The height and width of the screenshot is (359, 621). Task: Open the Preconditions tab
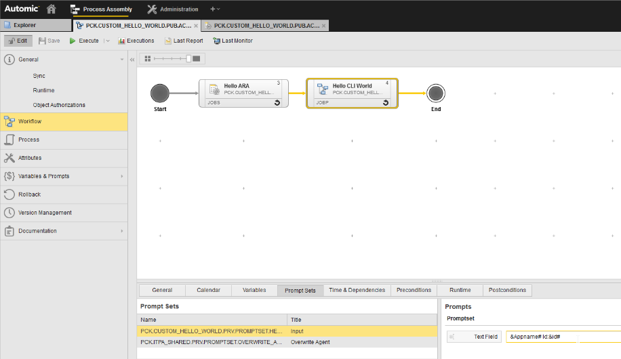tap(414, 290)
